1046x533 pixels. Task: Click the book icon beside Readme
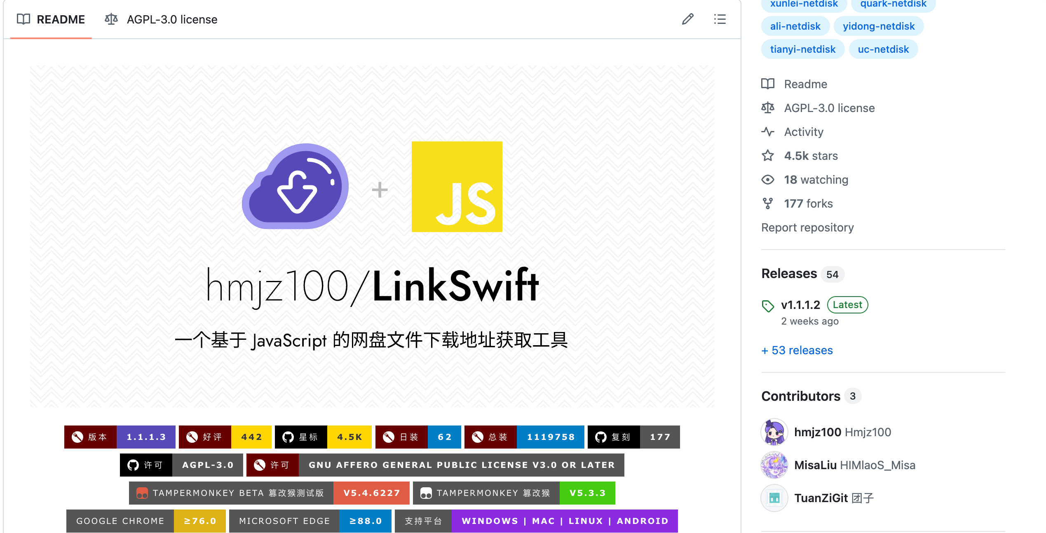(768, 84)
